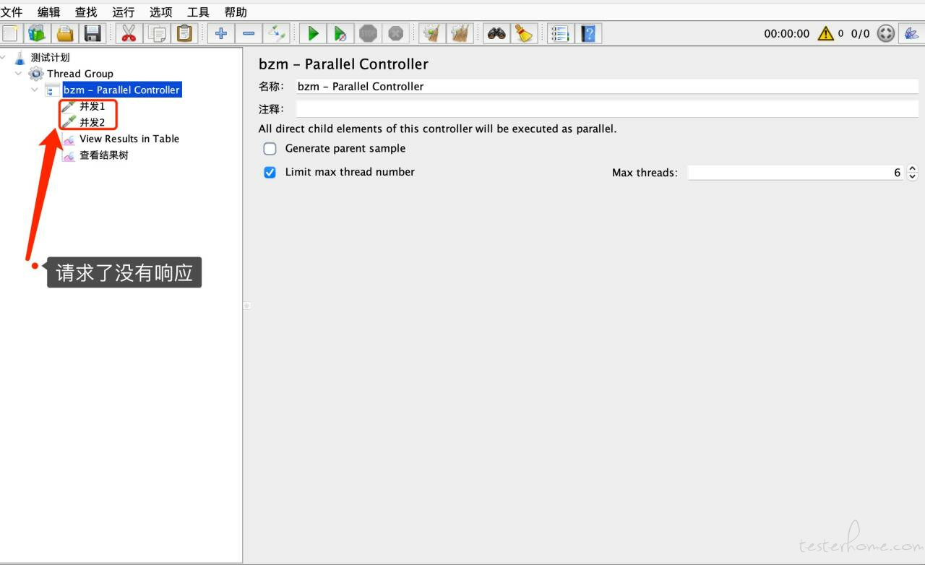Paste from clipboard toolbar icon
Image resolution: width=925 pixels, height=565 pixels.
pyautogui.click(x=185, y=33)
